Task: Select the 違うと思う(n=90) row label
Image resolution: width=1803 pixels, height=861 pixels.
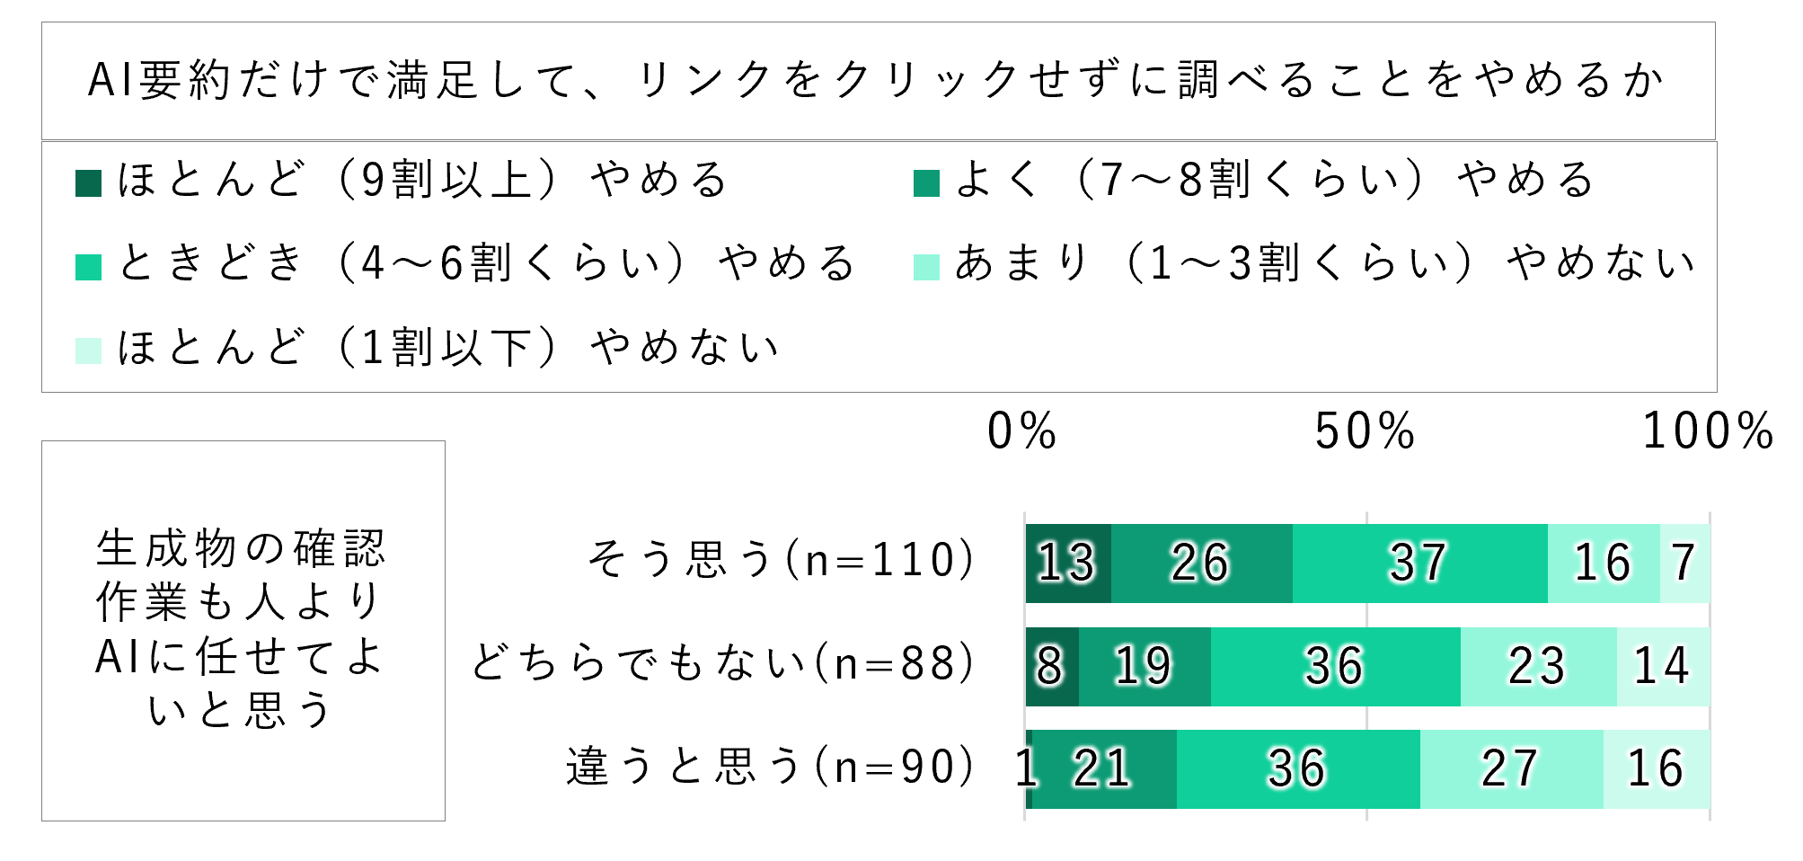Action: pyautogui.click(x=769, y=768)
